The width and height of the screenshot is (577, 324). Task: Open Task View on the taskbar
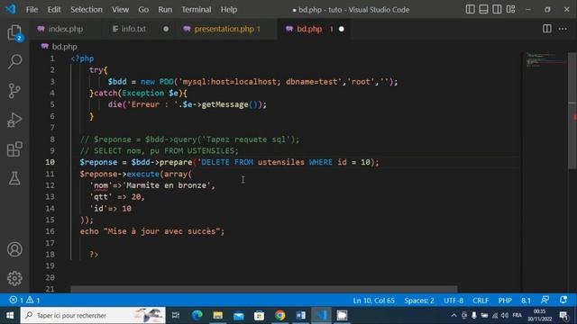point(176,315)
